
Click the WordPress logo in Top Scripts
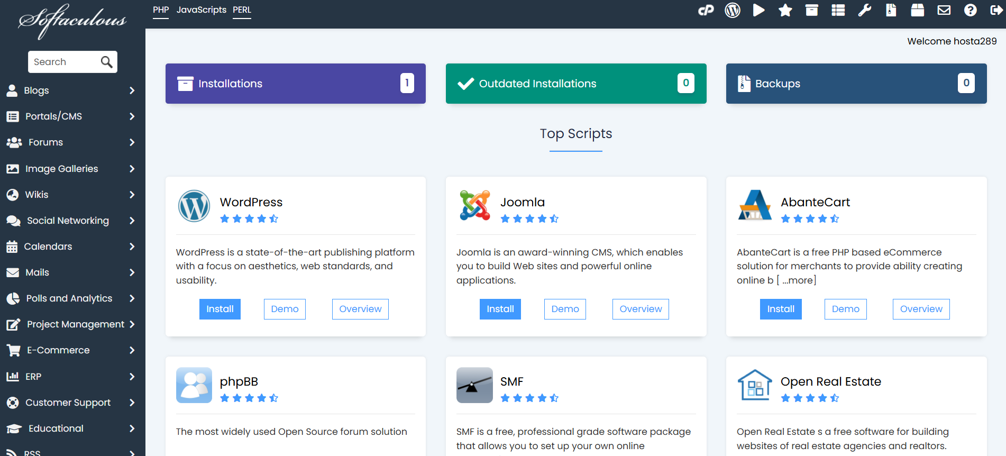(194, 206)
